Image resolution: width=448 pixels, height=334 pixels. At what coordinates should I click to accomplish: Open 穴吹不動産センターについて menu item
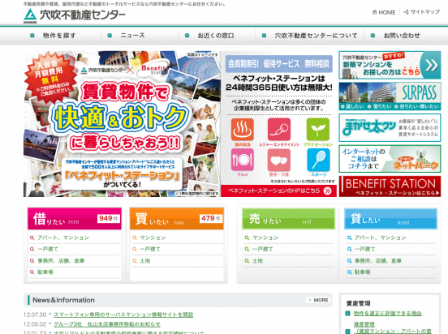(x=316, y=36)
